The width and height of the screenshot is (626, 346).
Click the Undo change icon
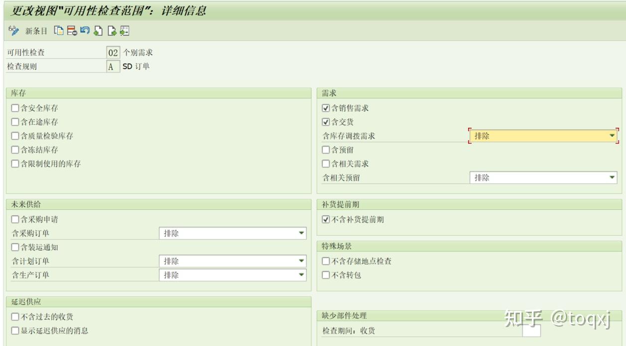pyautogui.click(x=84, y=31)
